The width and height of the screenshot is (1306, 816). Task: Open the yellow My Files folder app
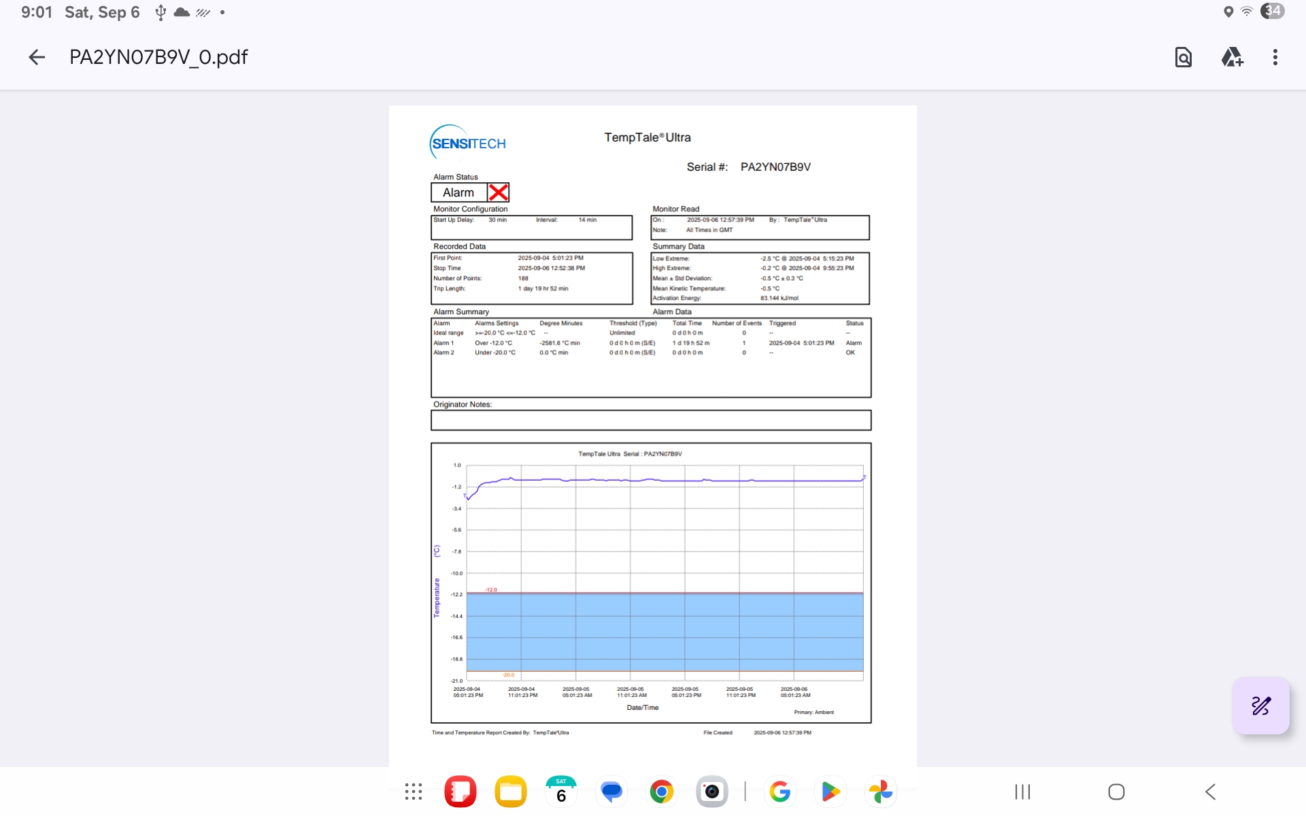click(511, 792)
